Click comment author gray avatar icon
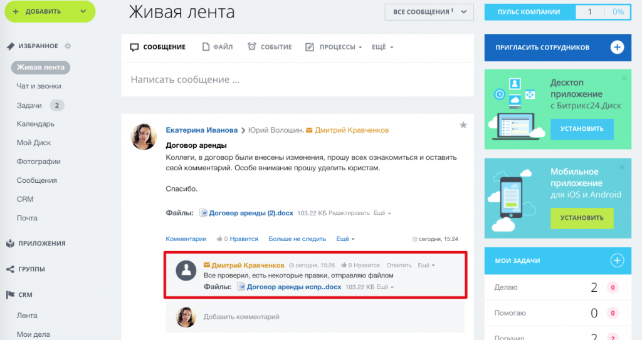 [186, 270]
